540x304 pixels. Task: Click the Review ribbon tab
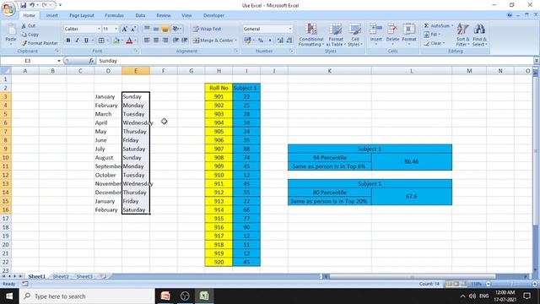(164, 15)
